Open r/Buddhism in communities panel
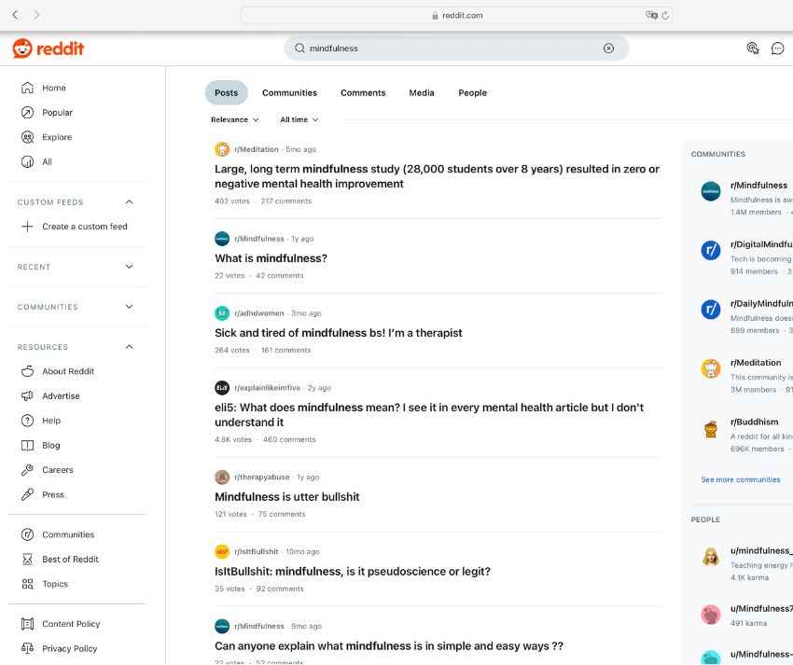This screenshot has height=665, width=793. coord(754,422)
